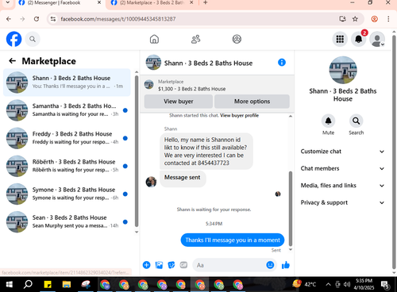
Task: Open View buyer profile link
Action: pyautogui.click(x=239, y=115)
